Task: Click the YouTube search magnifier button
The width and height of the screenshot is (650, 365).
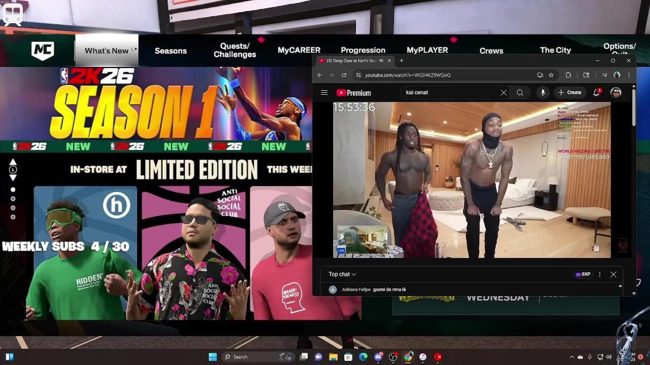Action: [x=519, y=93]
